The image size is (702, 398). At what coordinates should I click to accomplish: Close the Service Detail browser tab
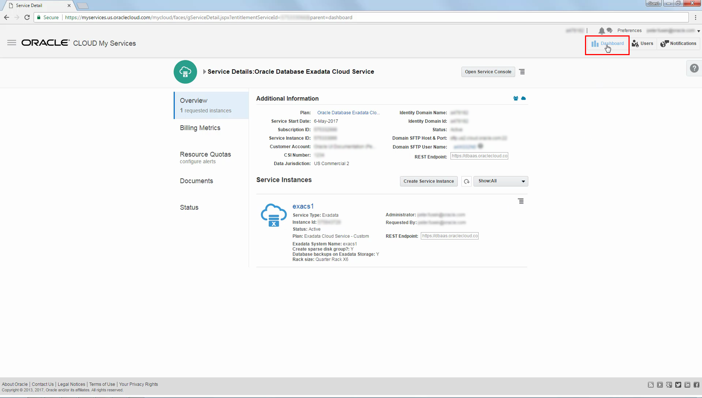69,5
